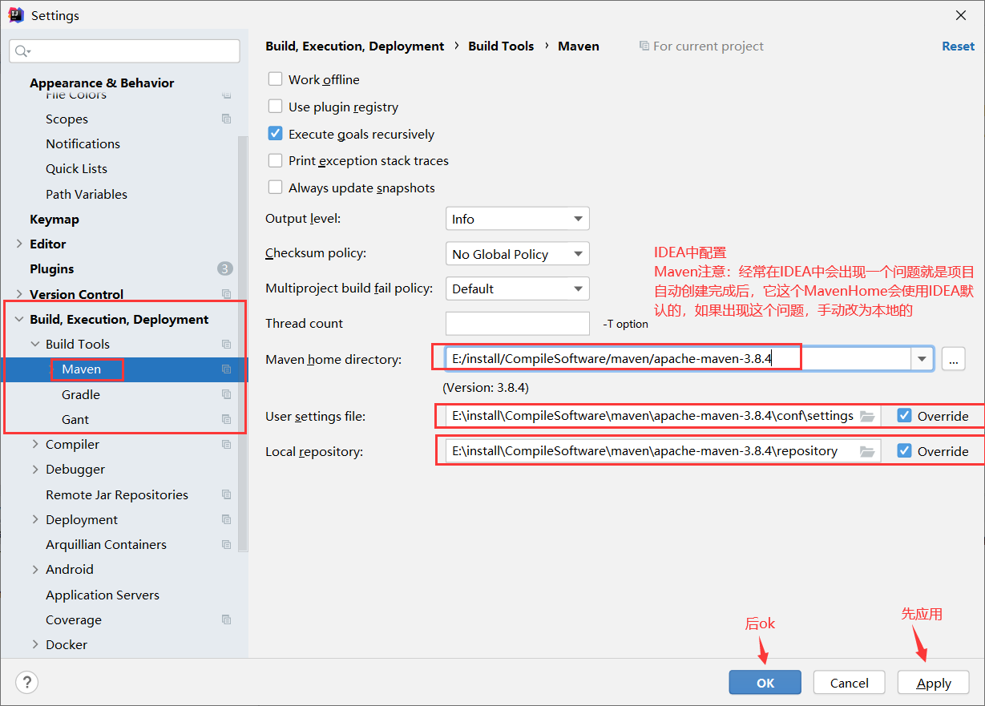Click the search magnifier icon in settings
Image resolution: width=985 pixels, height=706 pixels.
tap(22, 51)
